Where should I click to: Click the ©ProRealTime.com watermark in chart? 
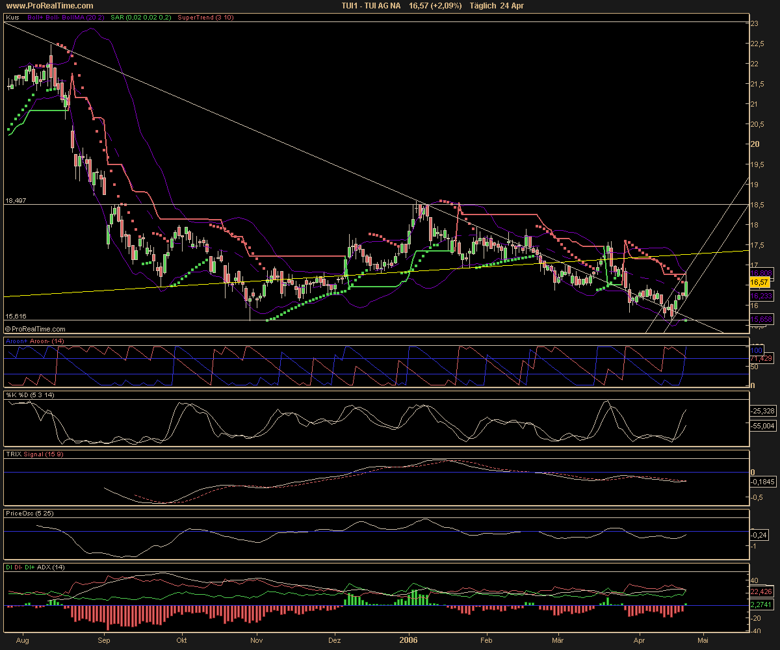pyautogui.click(x=36, y=330)
